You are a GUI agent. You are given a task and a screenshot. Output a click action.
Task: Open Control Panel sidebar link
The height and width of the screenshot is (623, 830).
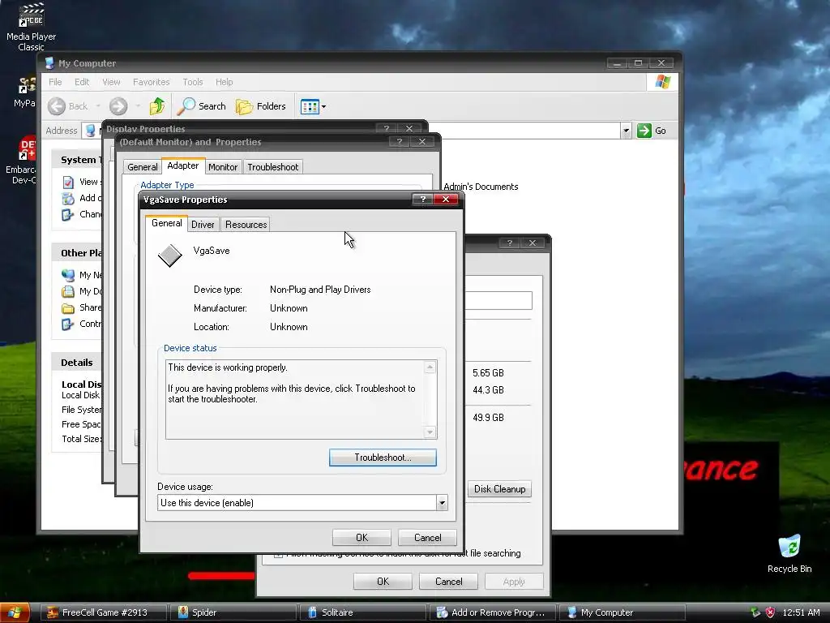click(x=81, y=324)
